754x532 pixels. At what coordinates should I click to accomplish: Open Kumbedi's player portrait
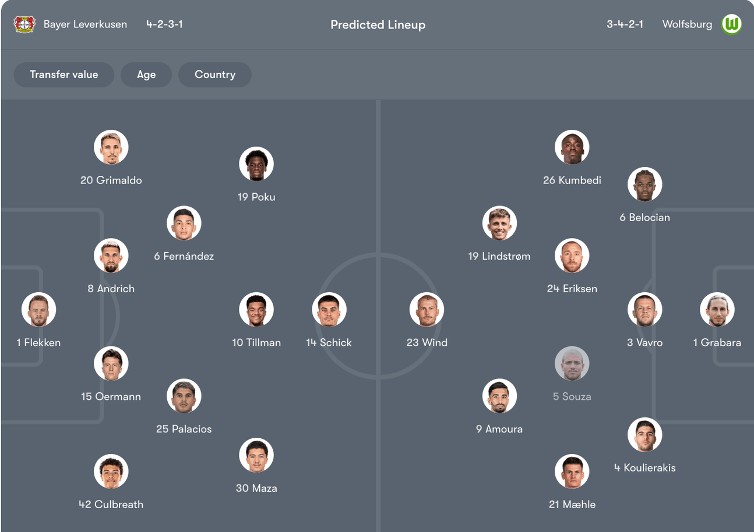pyautogui.click(x=572, y=147)
